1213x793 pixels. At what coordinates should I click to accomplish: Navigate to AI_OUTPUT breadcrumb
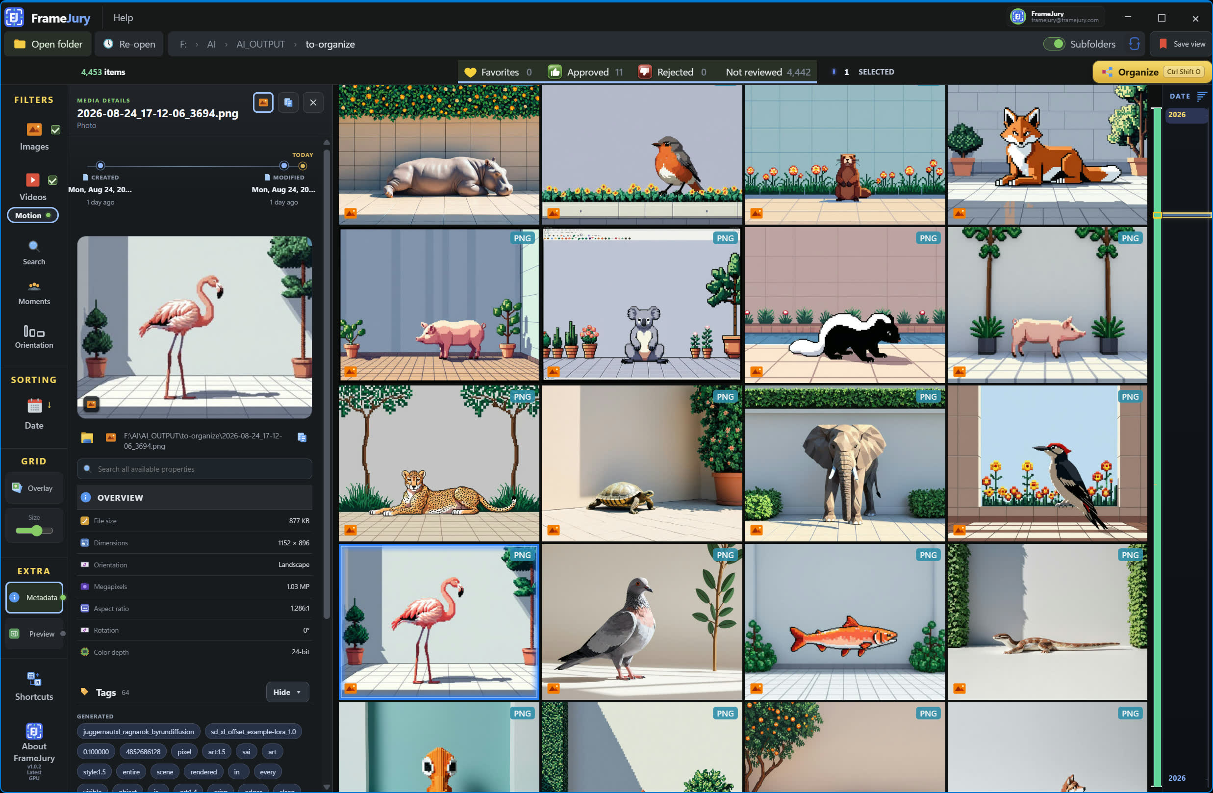point(260,44)
